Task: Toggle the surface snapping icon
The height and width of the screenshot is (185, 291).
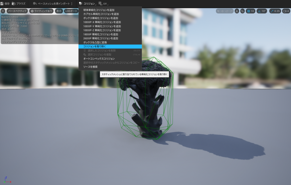Action: [x=242, y=11]
